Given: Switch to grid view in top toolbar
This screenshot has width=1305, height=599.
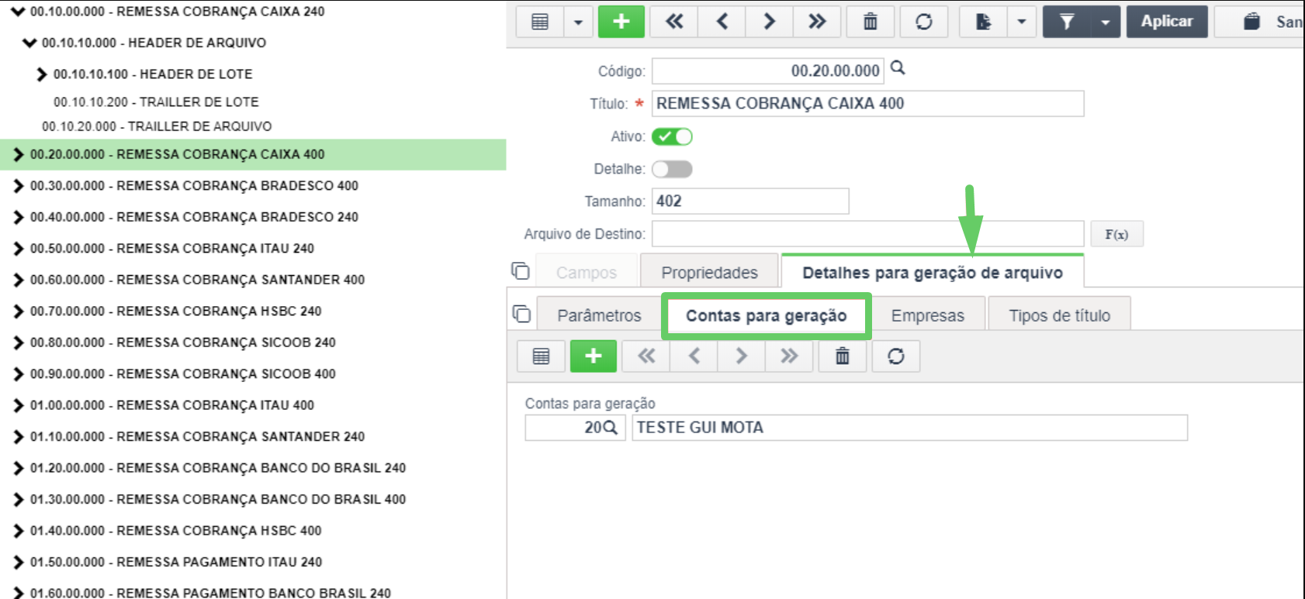Looking at the screenshot, I should pyautogui.click(x=540, y=22).
